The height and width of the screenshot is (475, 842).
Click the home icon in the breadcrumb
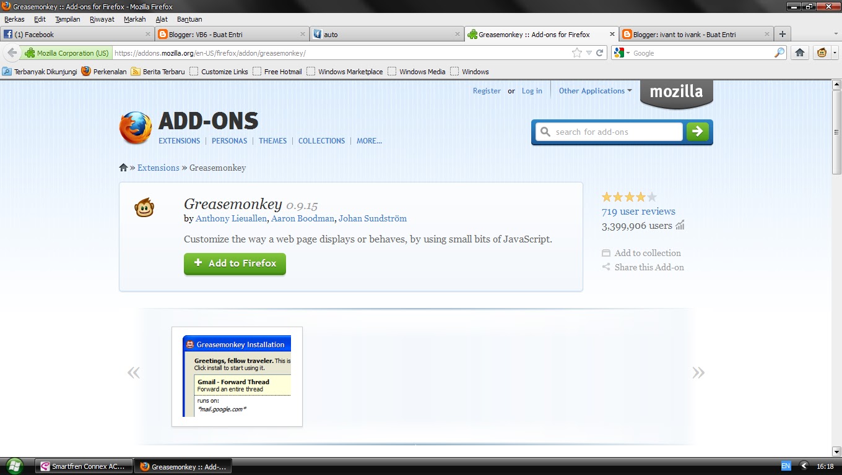(123, 168)
